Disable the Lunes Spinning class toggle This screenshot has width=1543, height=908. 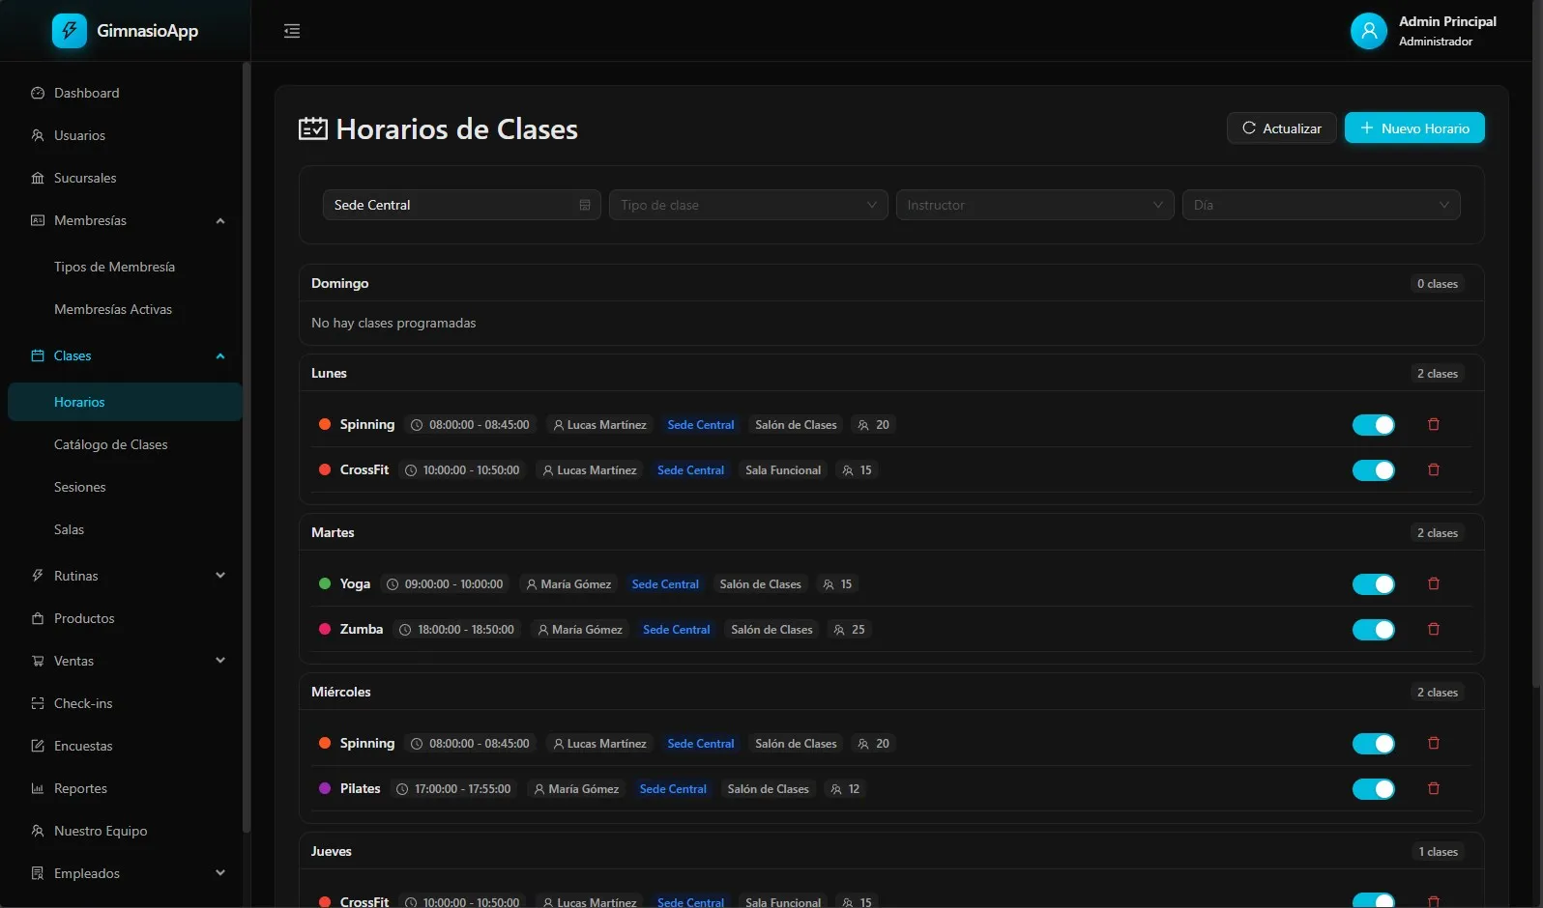coord(1373,425)
